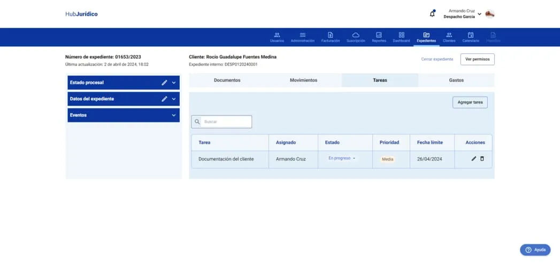This screenshot has height=265, width=560.
Task: Open the Suscripción cloud section
Action: coord(356,37)
